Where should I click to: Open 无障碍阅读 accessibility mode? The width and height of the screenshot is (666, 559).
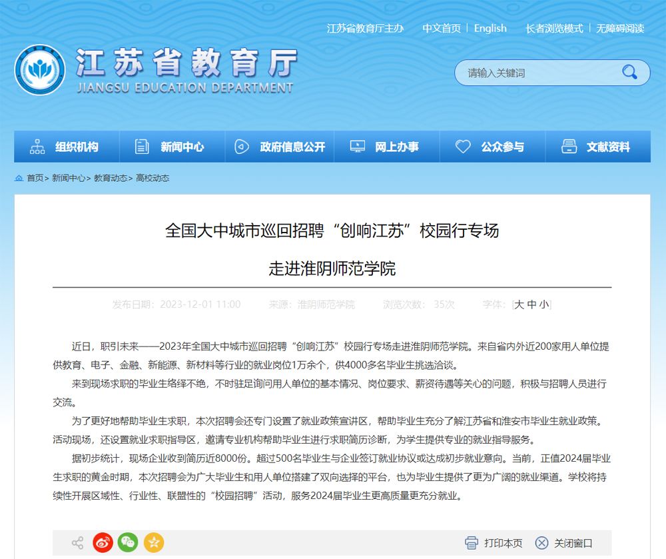point(620,29)
